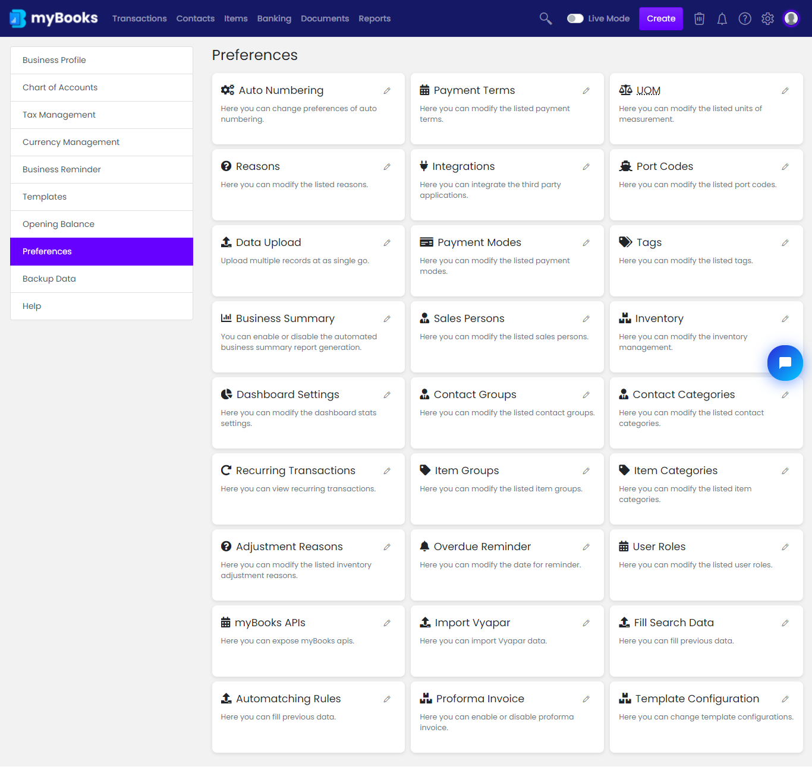Open the Contacts menu
This screenshot has width=812, height=767.
point(196,18)
